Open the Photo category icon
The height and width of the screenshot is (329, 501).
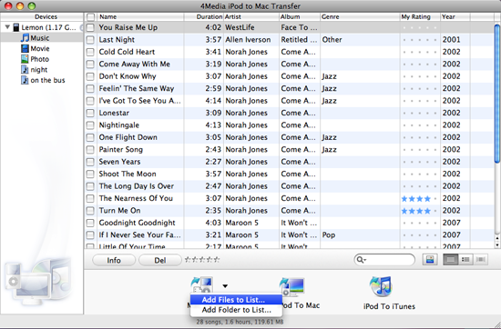click(x=25, y=59)
